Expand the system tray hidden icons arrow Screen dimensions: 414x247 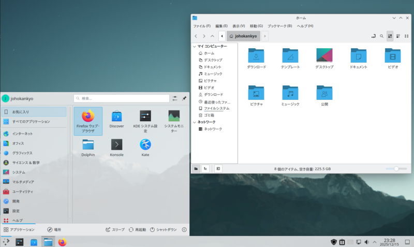tap(374, 242)
